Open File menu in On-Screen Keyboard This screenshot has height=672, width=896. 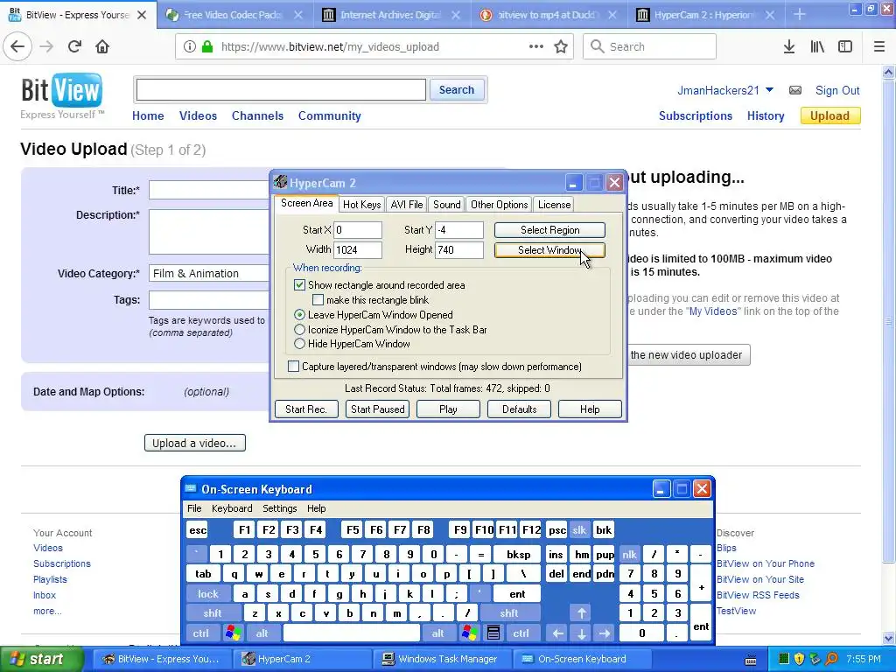[x=194, y=508]
